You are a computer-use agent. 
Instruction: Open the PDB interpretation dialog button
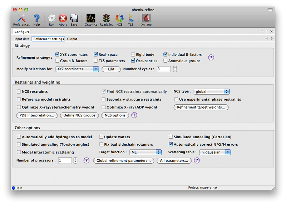(36, 115)
